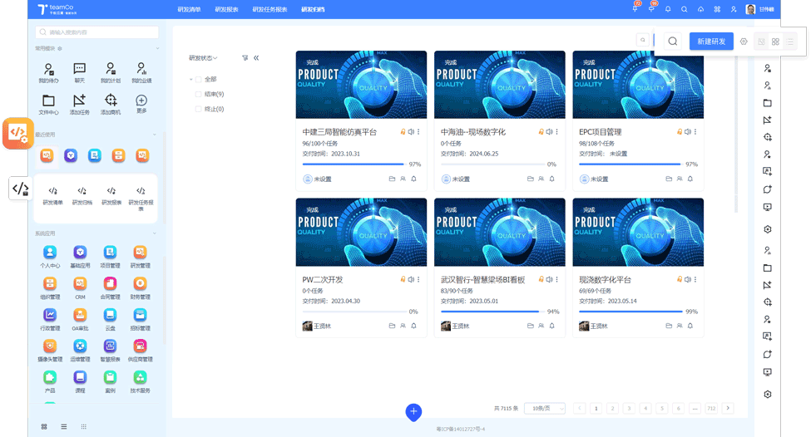Viewport: 811px width, 437px height.
Task: Go to page 2 in pagination
Action: [x=612, y=409]
